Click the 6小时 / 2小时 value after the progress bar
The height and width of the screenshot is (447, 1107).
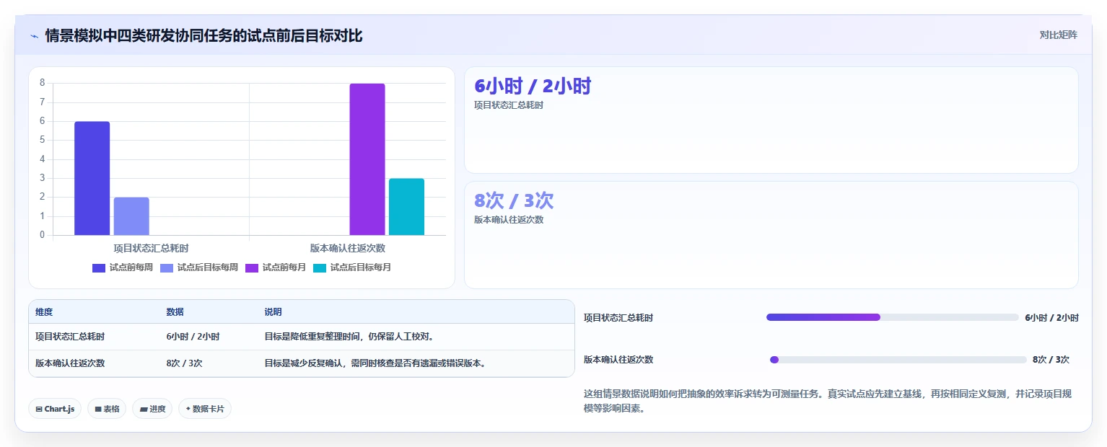click(1051, 318)
